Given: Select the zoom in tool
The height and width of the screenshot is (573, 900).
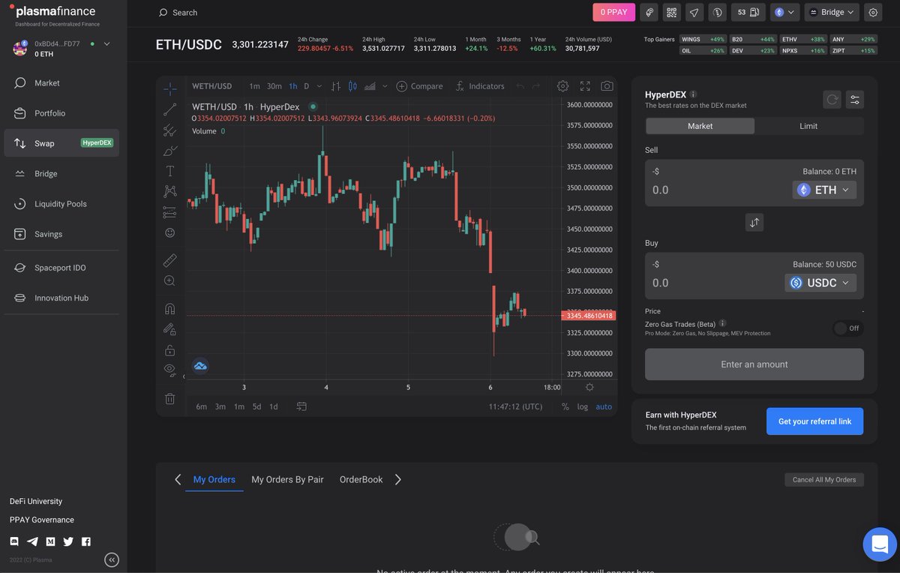Looking at the screenshot, I should pyautogui.click(x=170, y=280).
